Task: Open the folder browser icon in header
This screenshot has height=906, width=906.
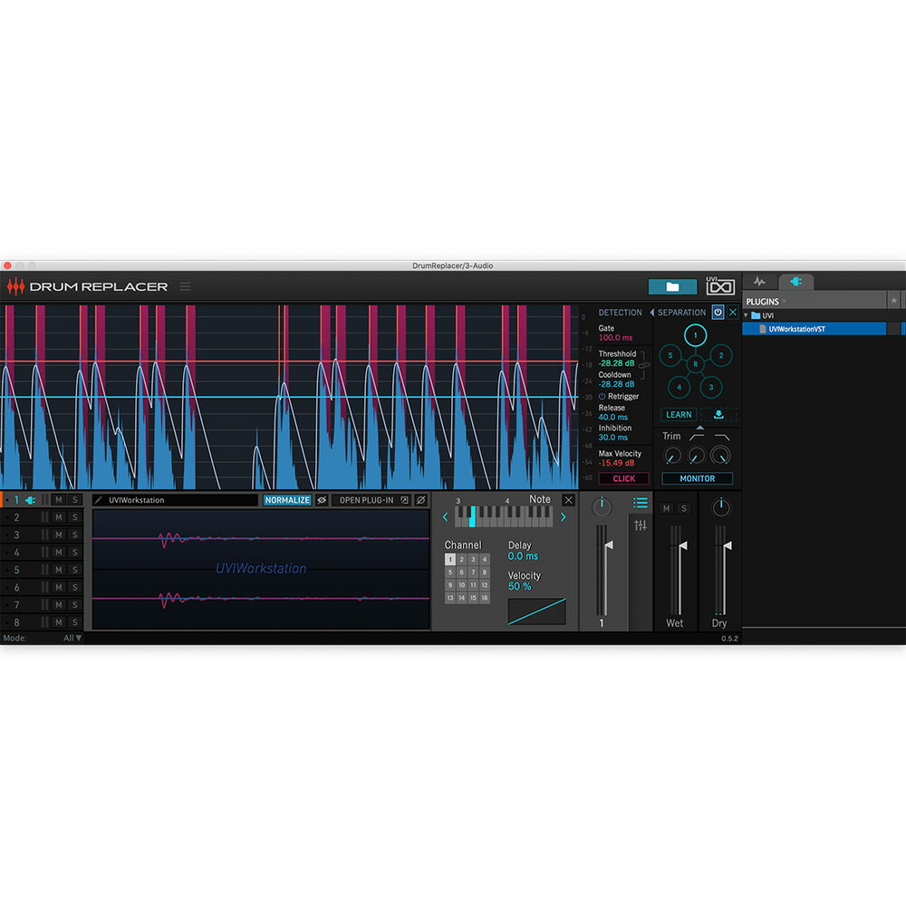Action: (672, 286)
